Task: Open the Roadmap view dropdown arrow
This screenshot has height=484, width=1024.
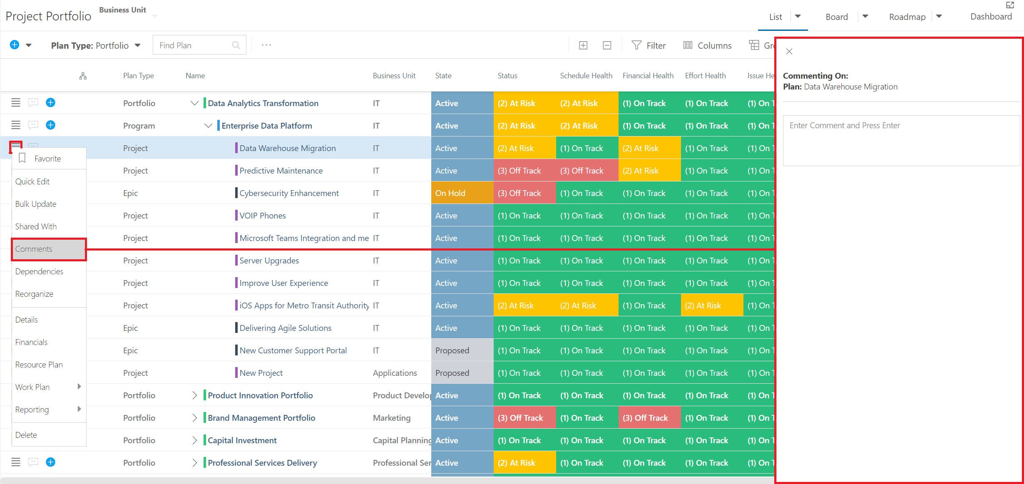Action: (x=939, y=17)
